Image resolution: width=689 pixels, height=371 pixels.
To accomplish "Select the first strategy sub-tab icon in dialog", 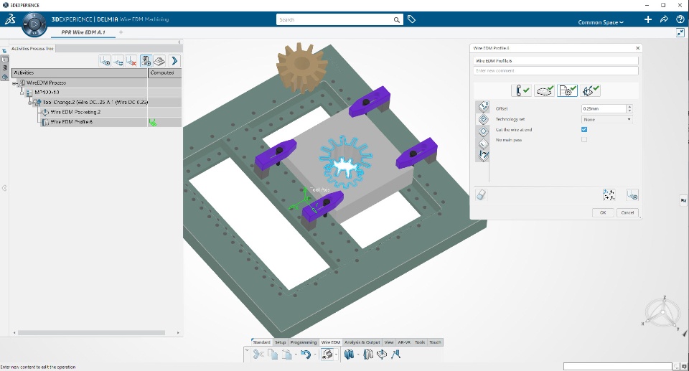I will pos(483,107).
